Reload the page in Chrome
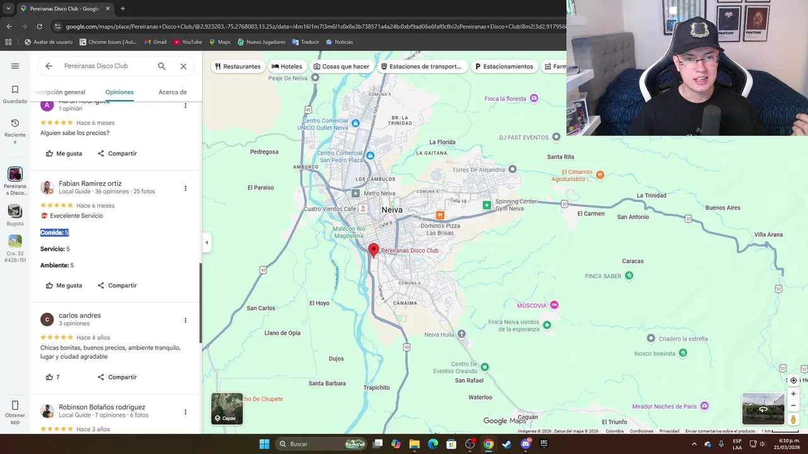The width and height of the screenshot is (808, 454). [39, 26]
